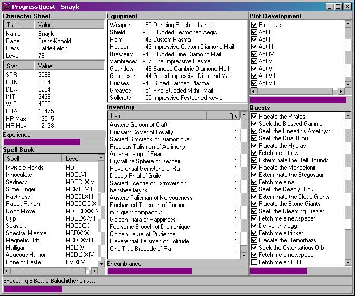355x296 pixels.
Task: Click the Inventory Item column header
Action: pos(157,116)
